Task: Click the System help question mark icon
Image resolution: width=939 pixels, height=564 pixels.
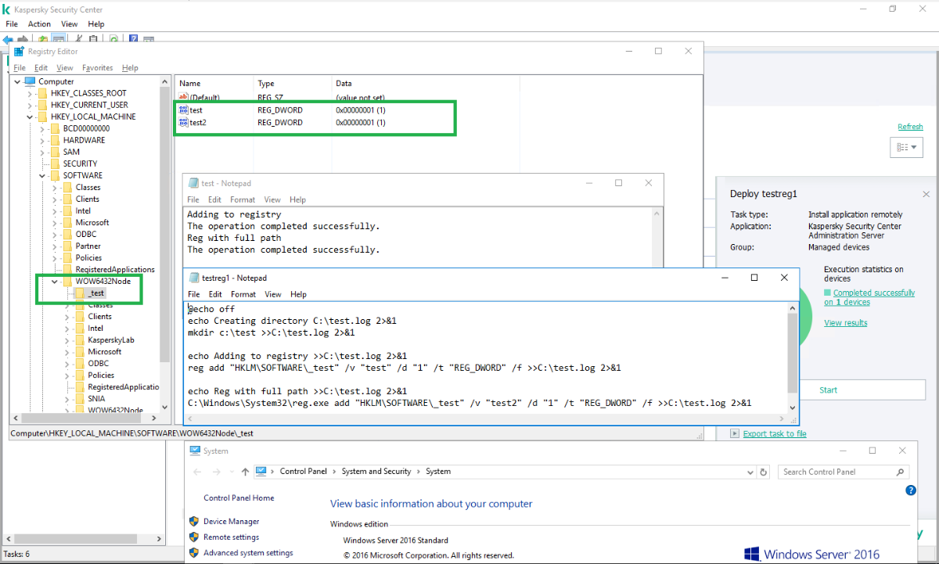Action: click(910, 490)
